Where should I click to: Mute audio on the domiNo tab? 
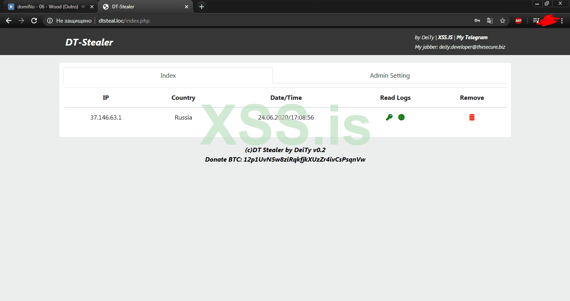(83, 7)
